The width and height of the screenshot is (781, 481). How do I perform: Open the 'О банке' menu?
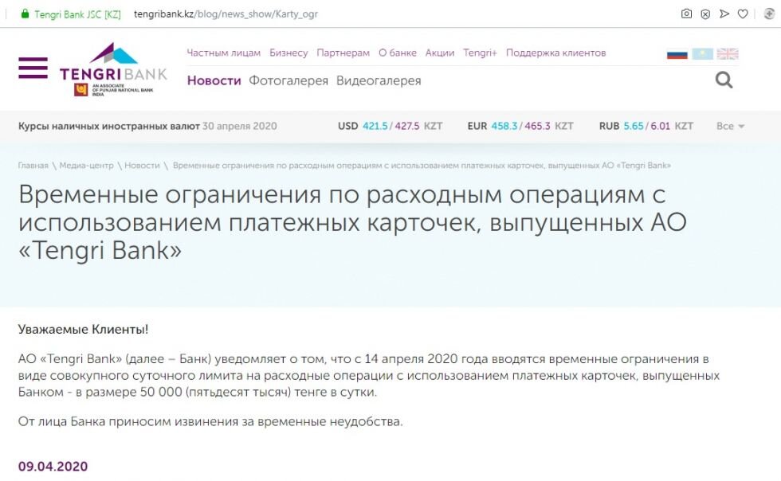click(398, 53)
